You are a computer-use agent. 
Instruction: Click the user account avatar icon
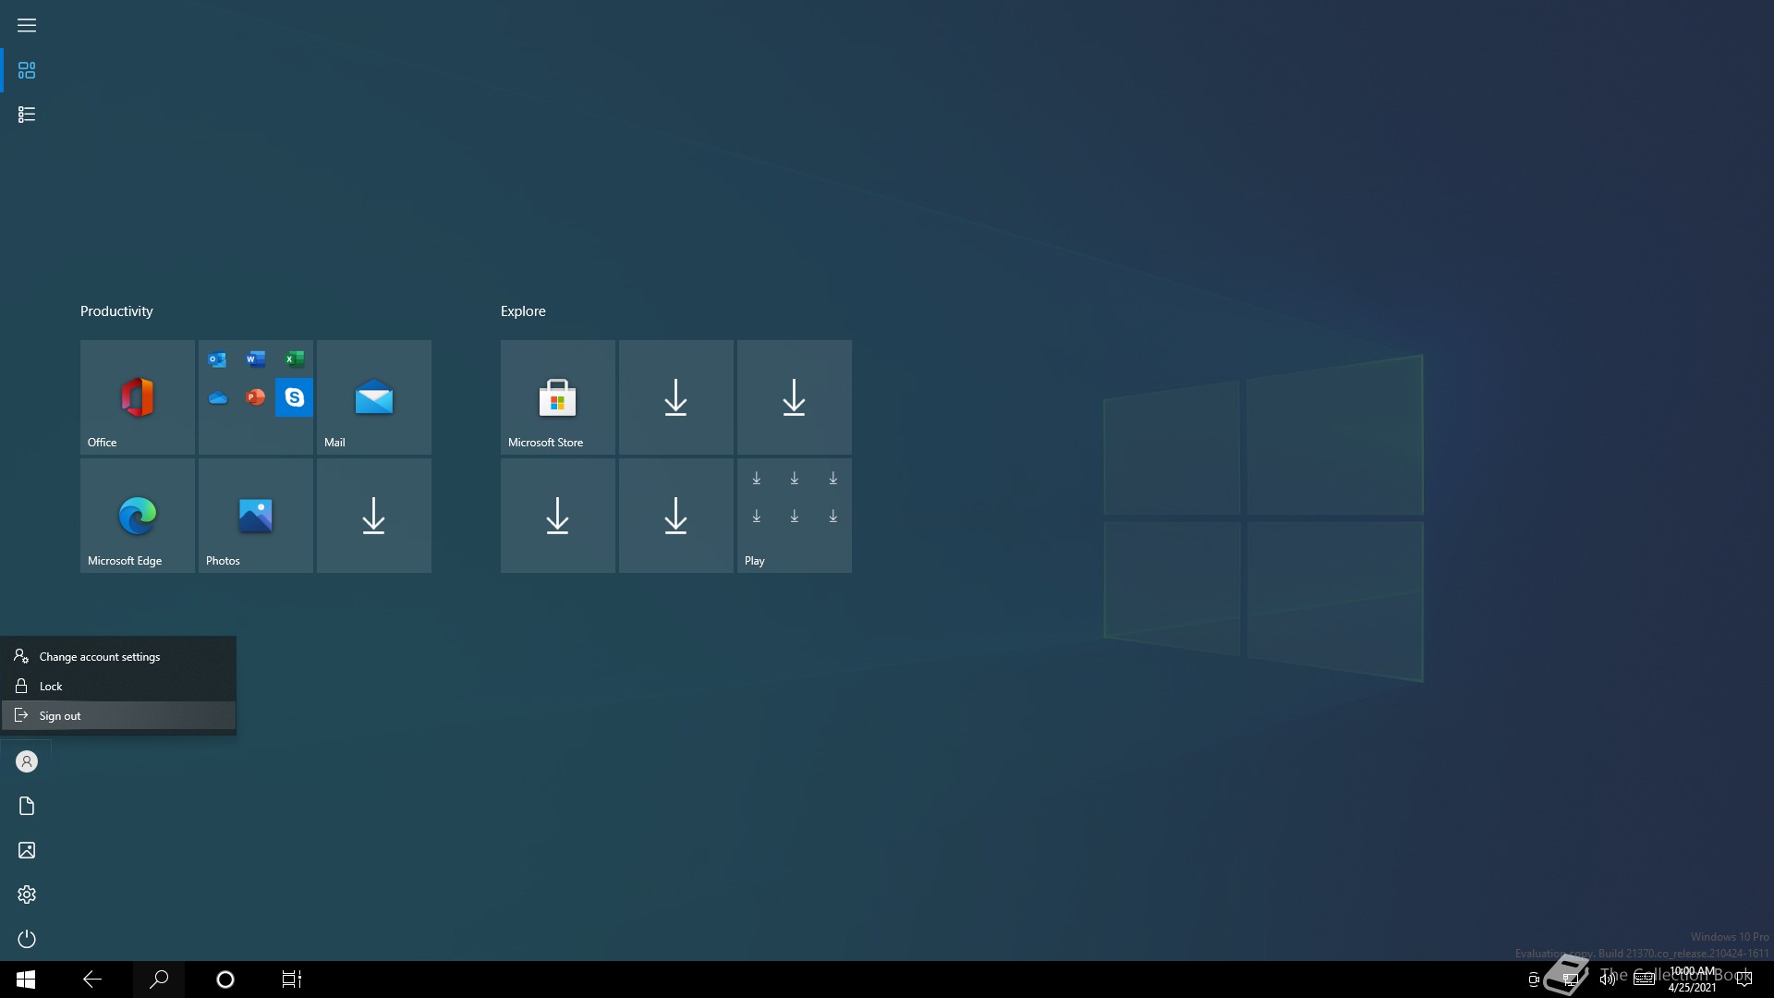point(27,761)
